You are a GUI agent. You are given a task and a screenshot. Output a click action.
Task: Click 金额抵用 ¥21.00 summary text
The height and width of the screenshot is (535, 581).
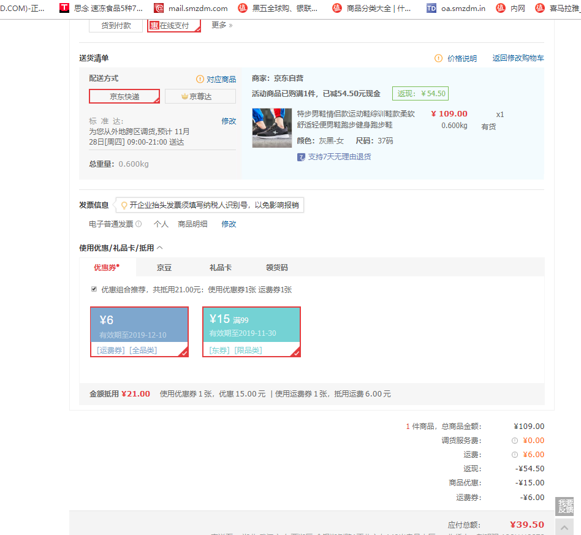(x=120, y=394)
